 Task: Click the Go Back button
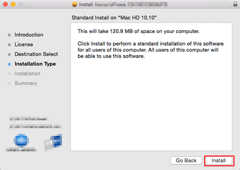point(186,161)
